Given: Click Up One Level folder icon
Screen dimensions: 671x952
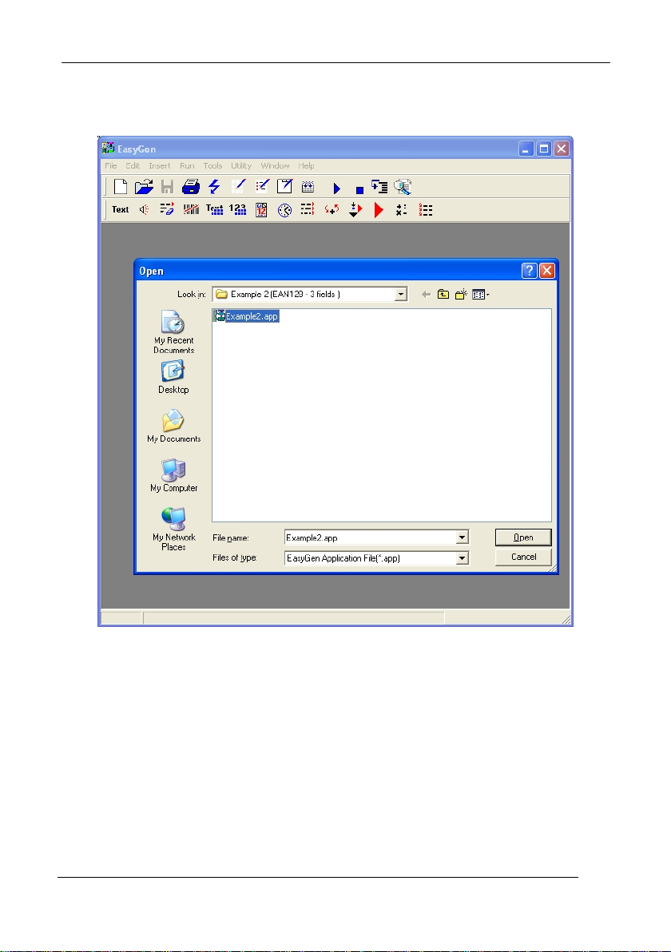Looking at the screenshot, I should 443,295.
